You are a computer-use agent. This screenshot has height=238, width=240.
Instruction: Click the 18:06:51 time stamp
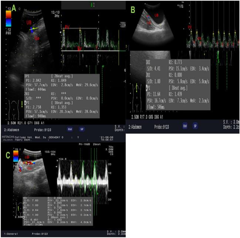point(107,140)
